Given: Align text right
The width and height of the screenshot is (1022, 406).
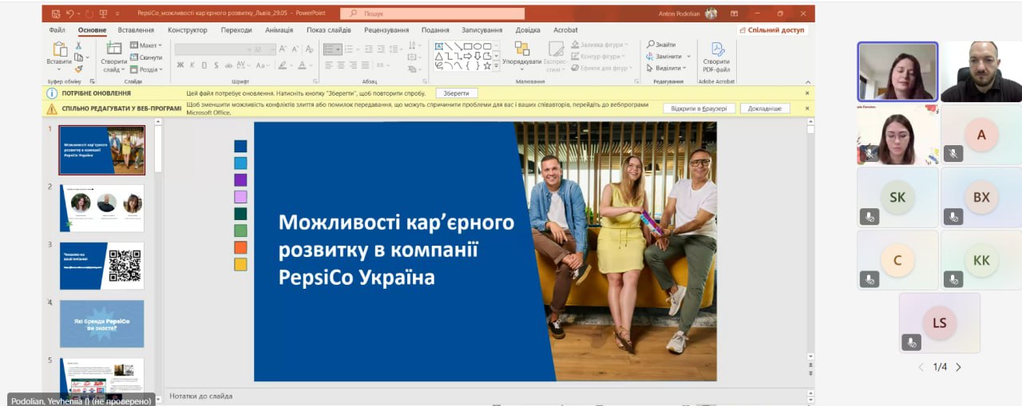Looking at the screenshot, I should pos(353,65).
